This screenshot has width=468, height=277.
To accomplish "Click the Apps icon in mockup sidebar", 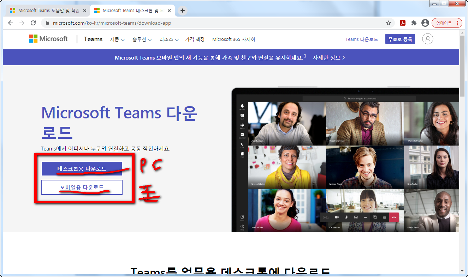I will [x=242, y=218].
